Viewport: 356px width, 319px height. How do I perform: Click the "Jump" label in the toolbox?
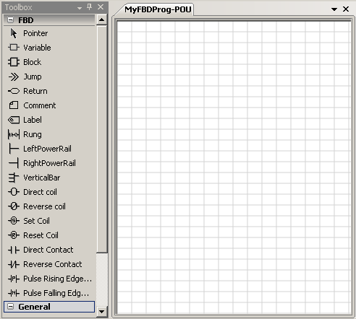(x=33, y=77)
